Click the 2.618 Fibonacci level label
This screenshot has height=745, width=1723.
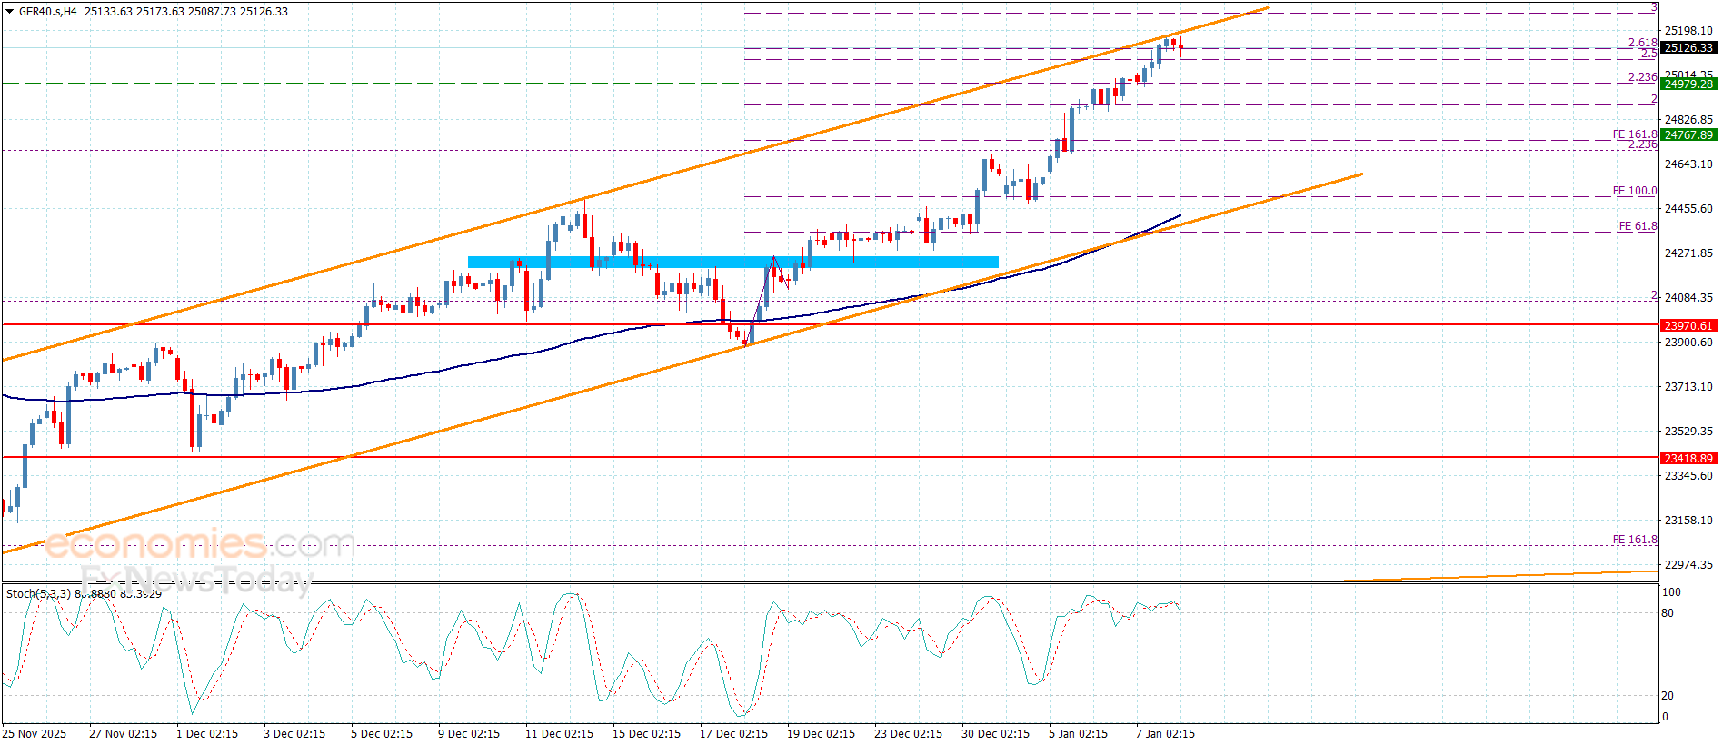tap(1641, 43)
